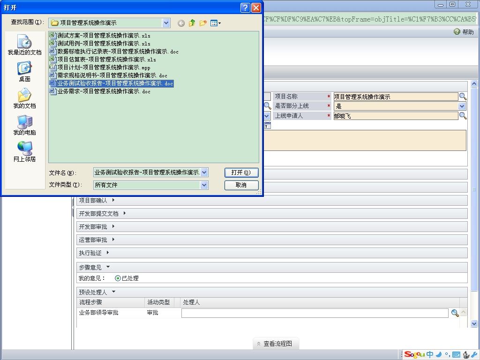
Task: Toggle Sogou half/full-width moon icon
Action: point(439,355)
